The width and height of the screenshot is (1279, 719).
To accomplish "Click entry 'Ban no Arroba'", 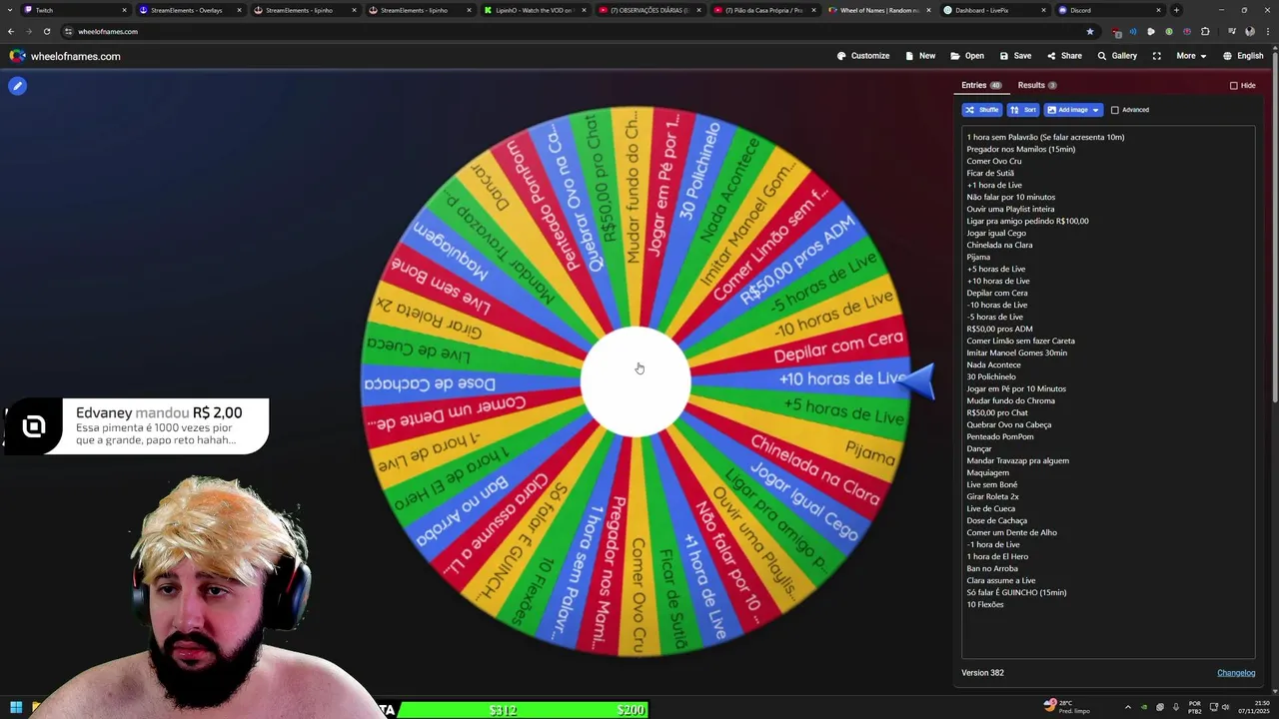I will click(x=992, y=568).
